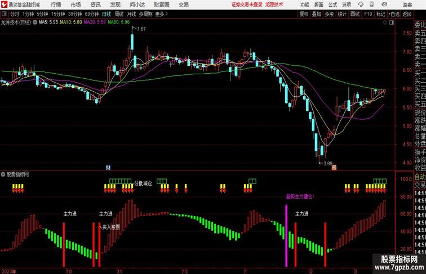The height and width of the screenshot is (274, 426).
Task: Open F10 company info
Action: point(368,14)
